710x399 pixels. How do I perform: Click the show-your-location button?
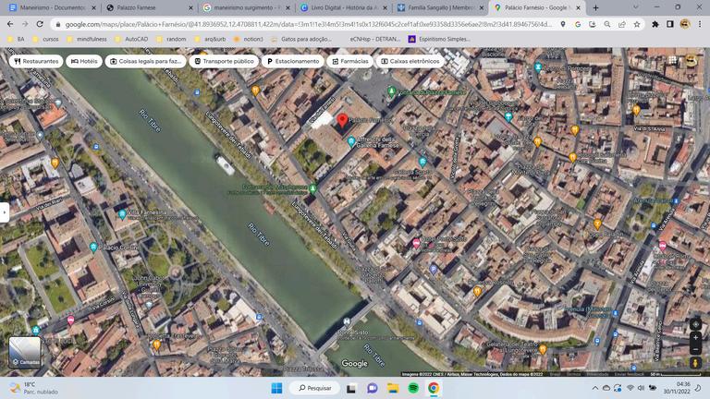point(695,324)
